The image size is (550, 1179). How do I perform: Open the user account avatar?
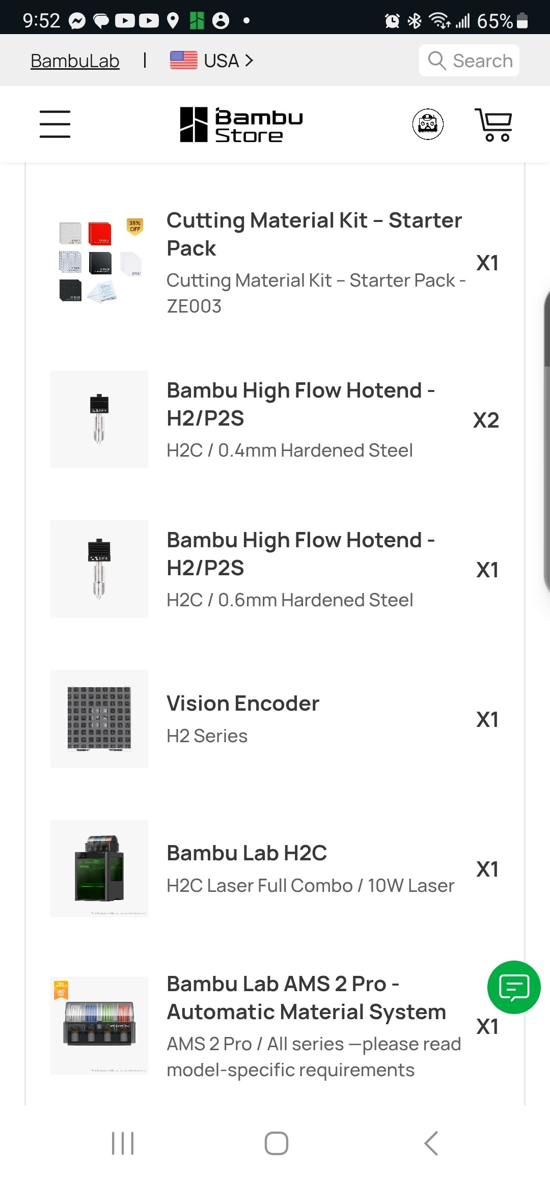coord(428,124)
